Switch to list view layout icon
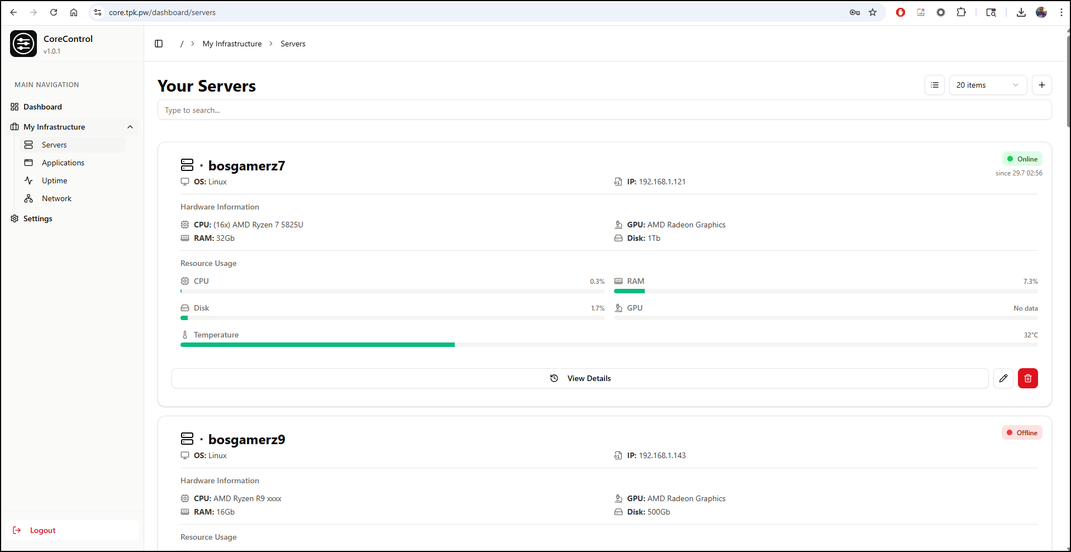Image resolution: width=1071 pixels, height=552 pixels. pyautogui.click(x=935, y=85)
